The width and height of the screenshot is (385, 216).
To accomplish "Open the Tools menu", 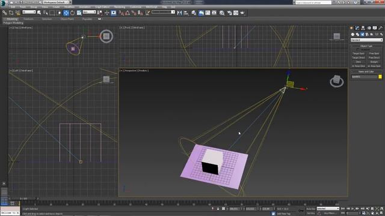I will (x=23, y=7).
